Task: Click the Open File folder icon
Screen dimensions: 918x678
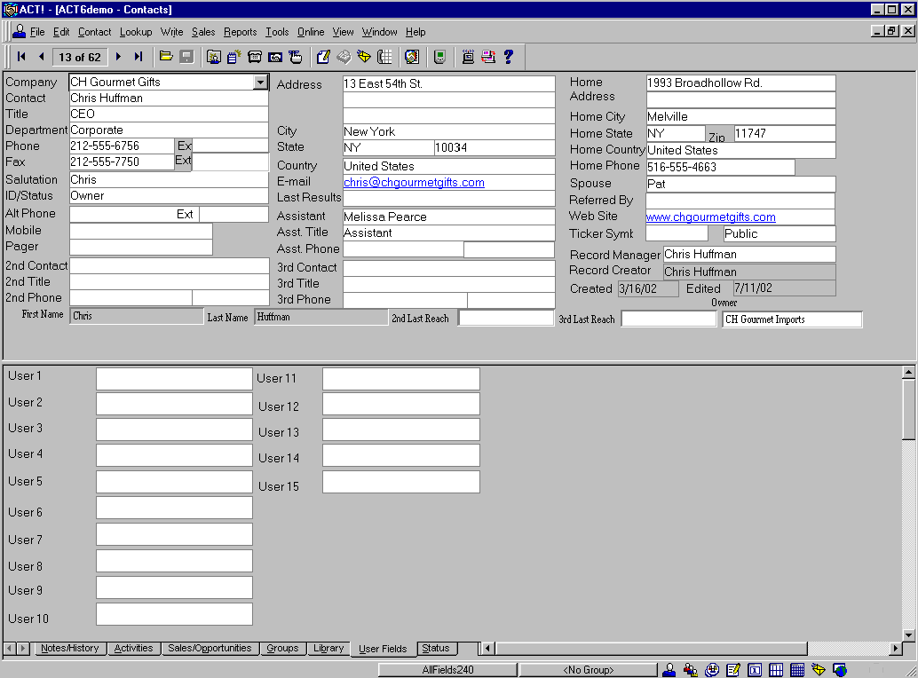Action: pyautogui.click(x=166, y=57)
